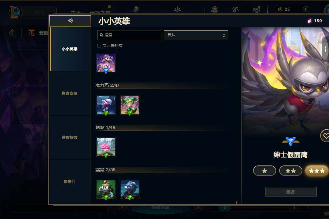Toggle the 显示未拥有 checkbox
This screenshot has width=329, height=219.
(x=99, y=46)
